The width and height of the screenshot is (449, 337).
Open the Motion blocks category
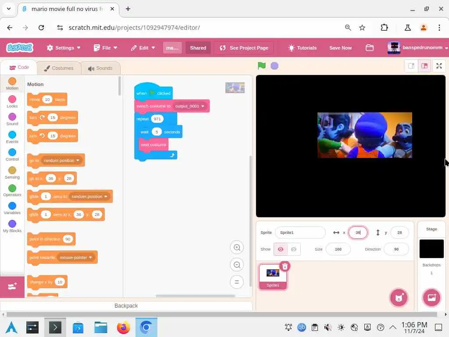[12, 84]
